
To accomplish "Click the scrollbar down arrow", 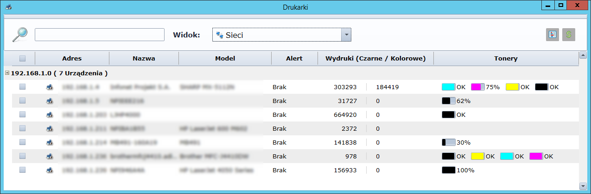I will (x=582, y=186).
